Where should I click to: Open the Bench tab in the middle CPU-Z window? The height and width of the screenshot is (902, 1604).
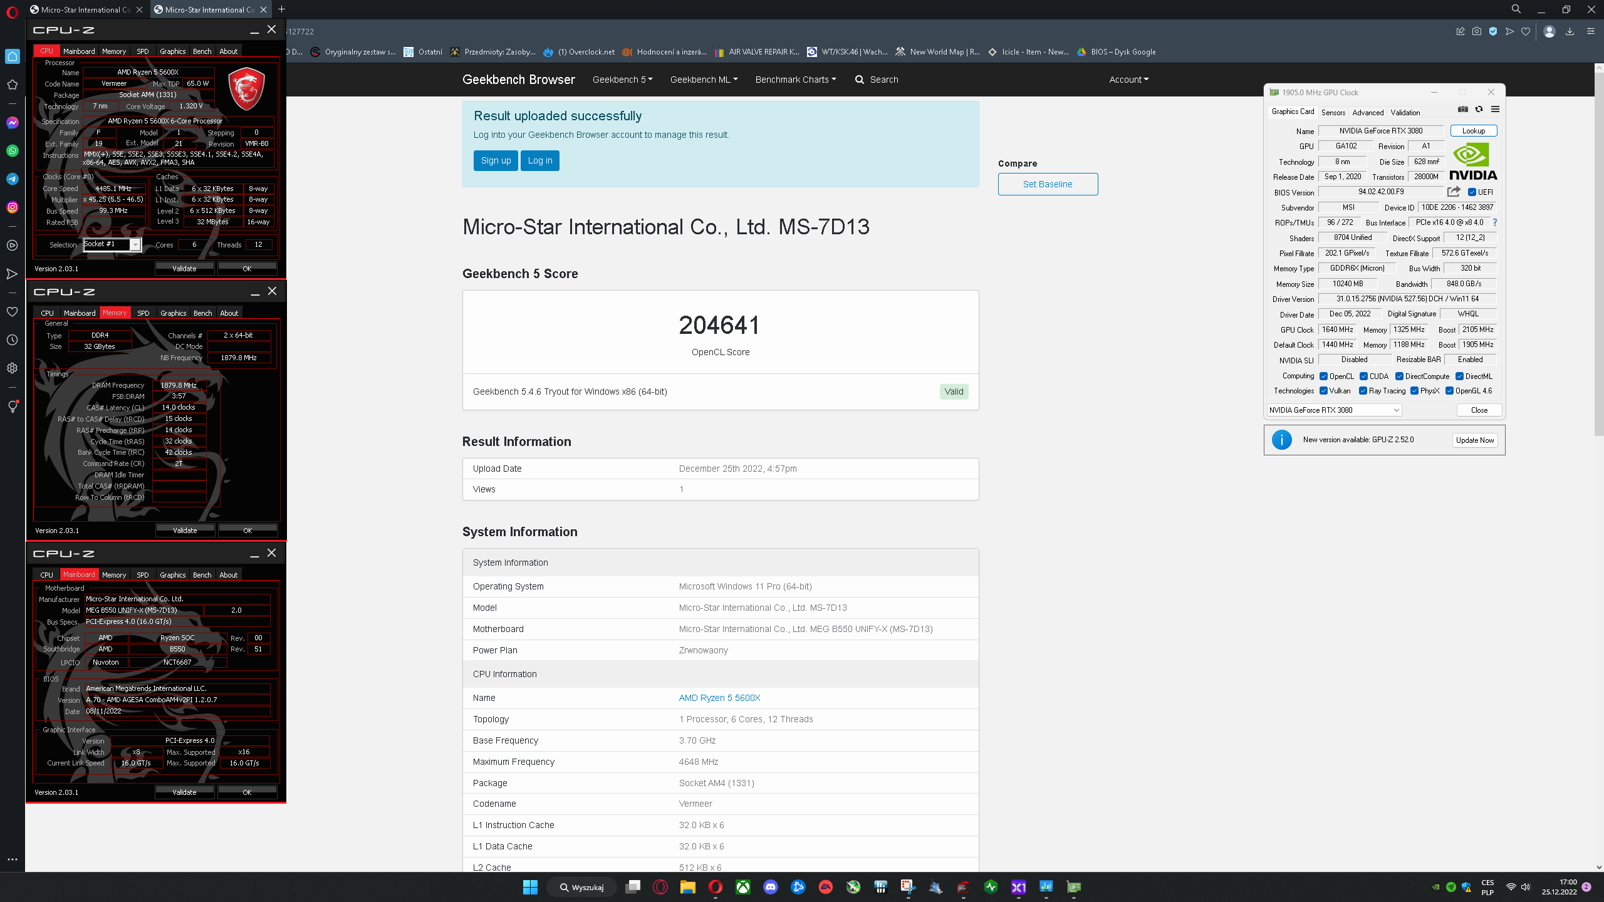[202, 313]
